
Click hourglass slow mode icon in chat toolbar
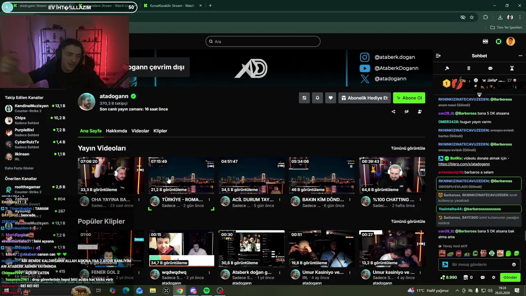[x=512, y=68]
